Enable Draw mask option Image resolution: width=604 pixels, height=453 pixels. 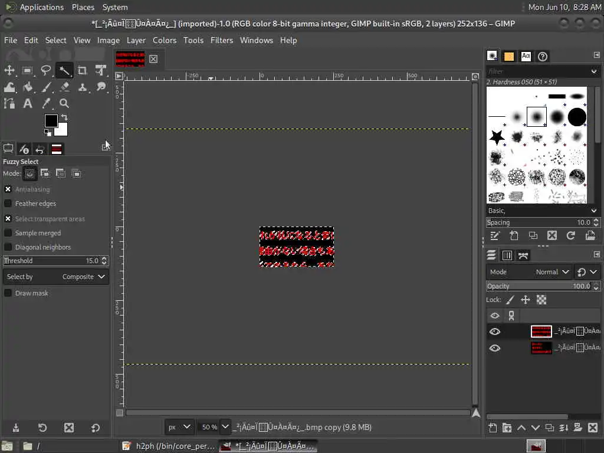(8, 293)
